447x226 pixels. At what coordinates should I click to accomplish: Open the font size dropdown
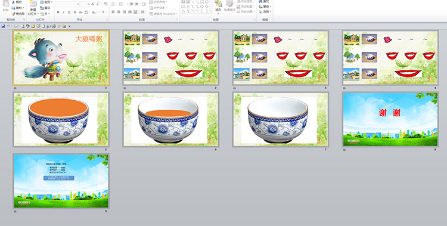pos(88,4)
